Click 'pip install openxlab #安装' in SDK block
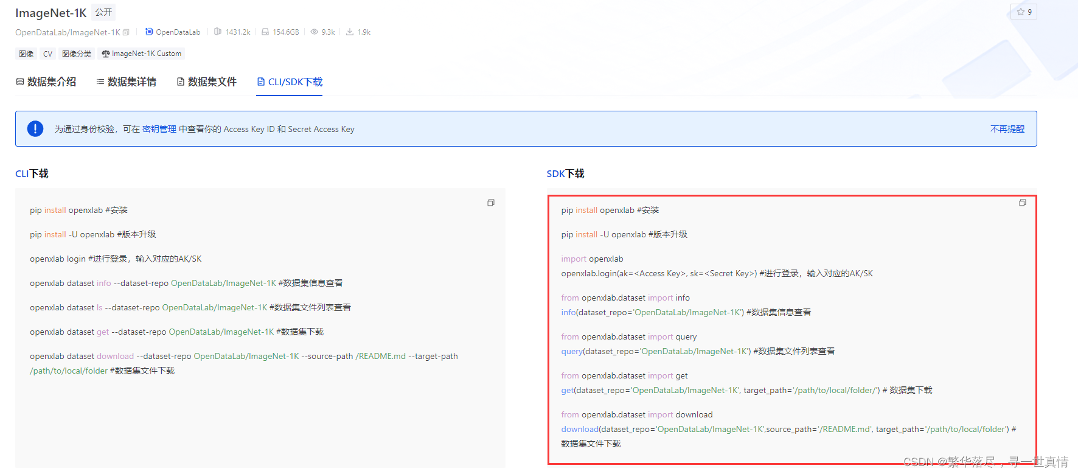 (x=610, y=210)
